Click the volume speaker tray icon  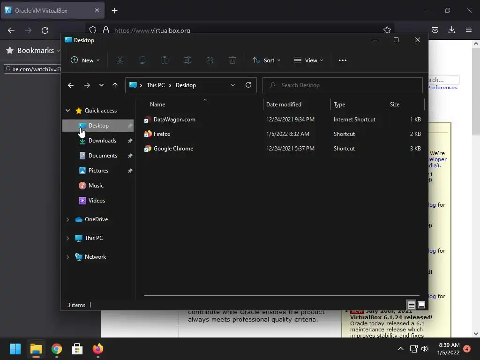tap(425, 349)
